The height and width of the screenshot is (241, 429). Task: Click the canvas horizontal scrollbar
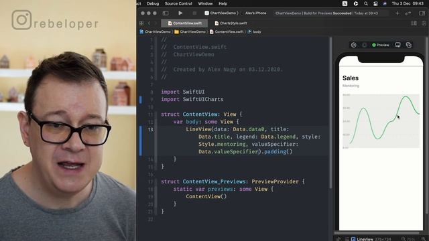coord(377,233)
